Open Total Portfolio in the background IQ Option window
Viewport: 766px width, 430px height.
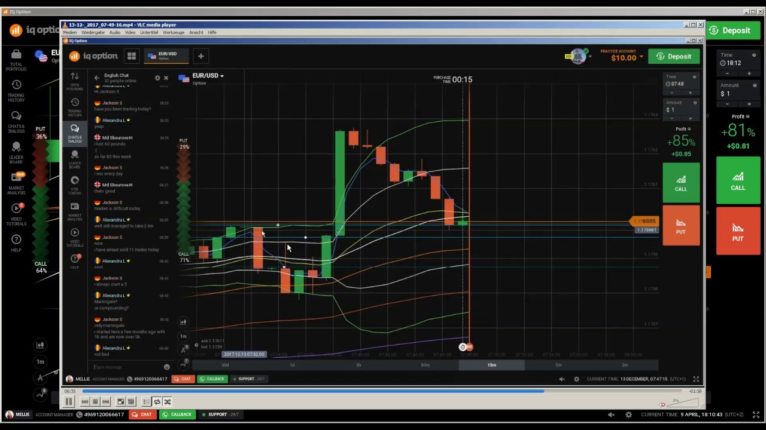click(16, 61)
